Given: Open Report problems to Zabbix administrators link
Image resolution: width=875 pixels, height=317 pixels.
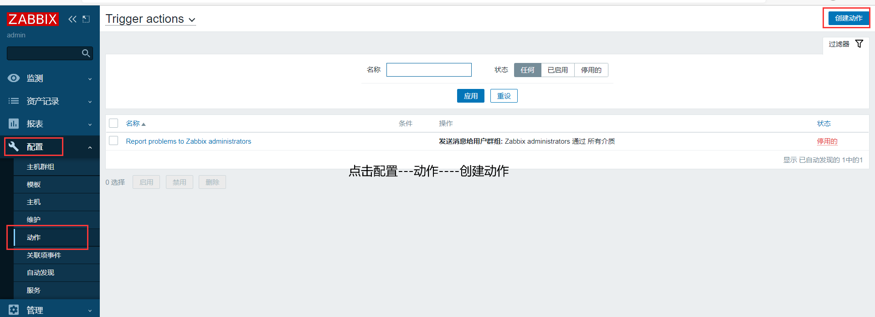Looking at the screenshot, I should click(189, 141).
